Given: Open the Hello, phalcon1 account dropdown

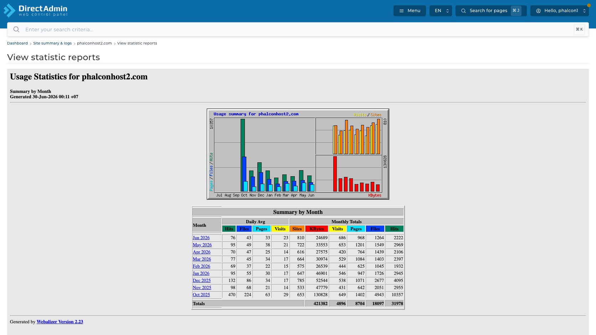Looking at the screenshot, I should pos(560,11).
